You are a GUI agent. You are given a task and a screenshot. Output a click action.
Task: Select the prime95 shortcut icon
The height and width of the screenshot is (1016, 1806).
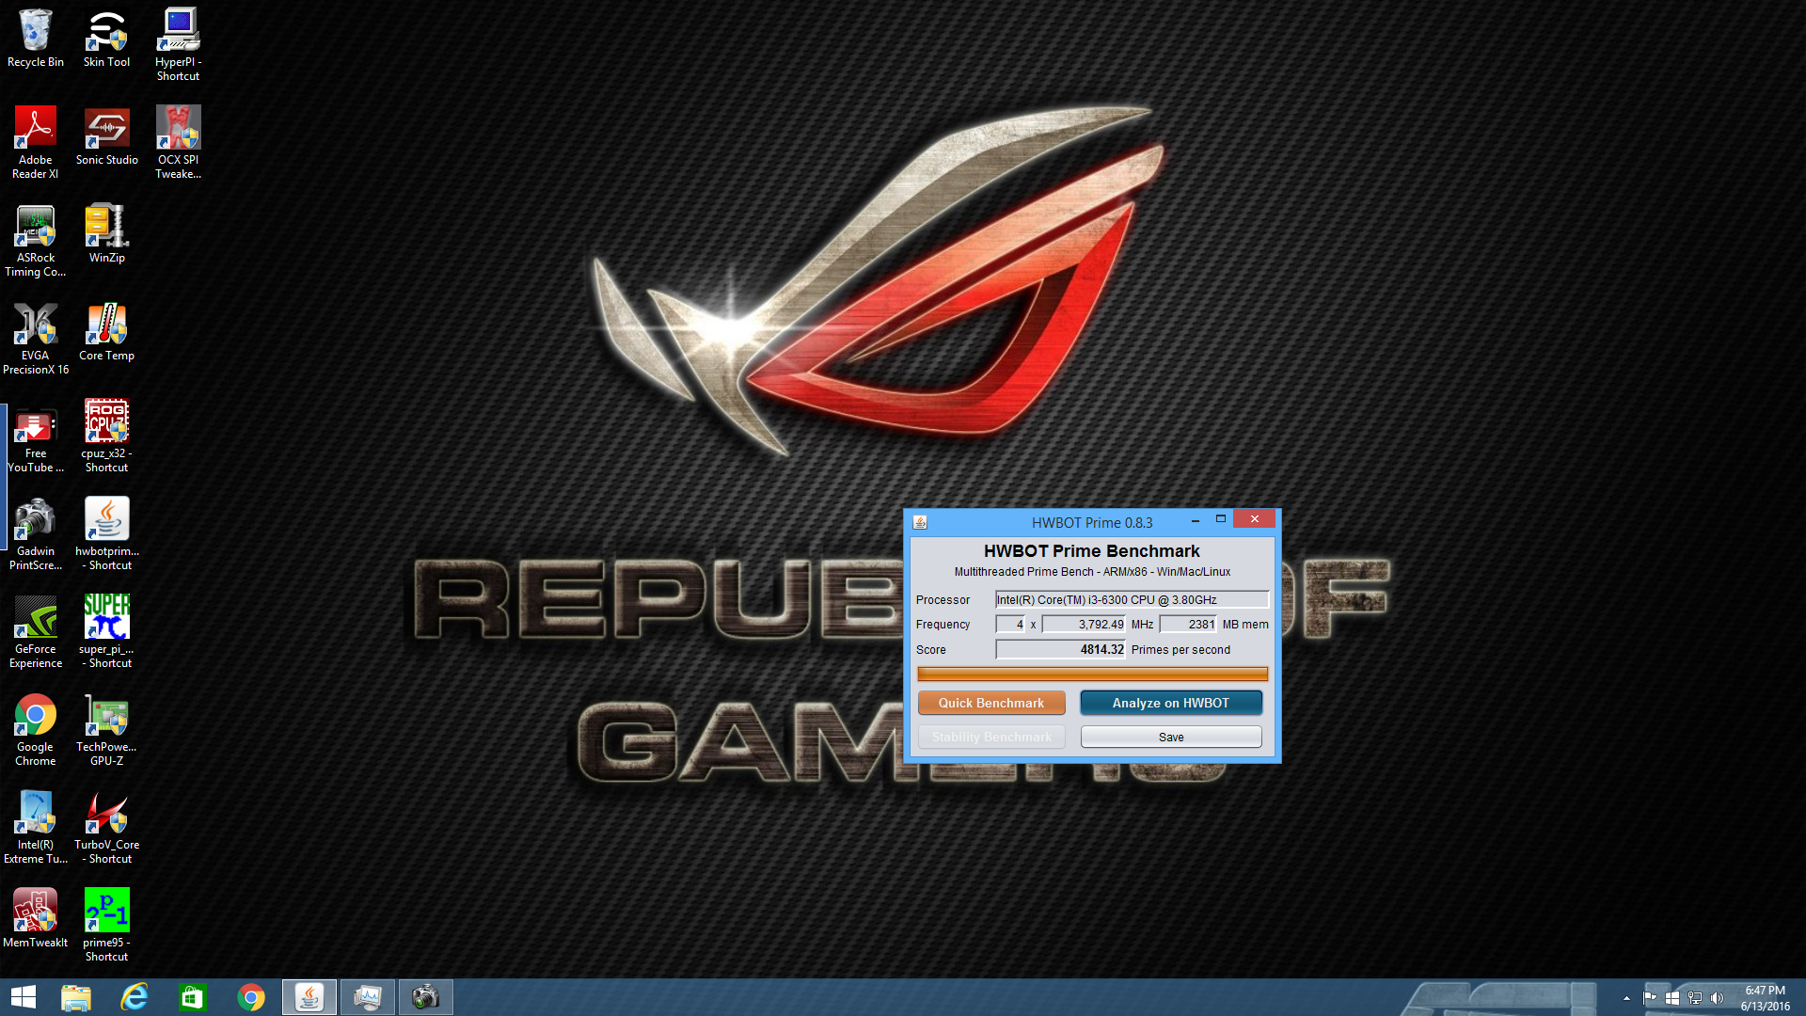pyautogui.click(x=106, y=925)
